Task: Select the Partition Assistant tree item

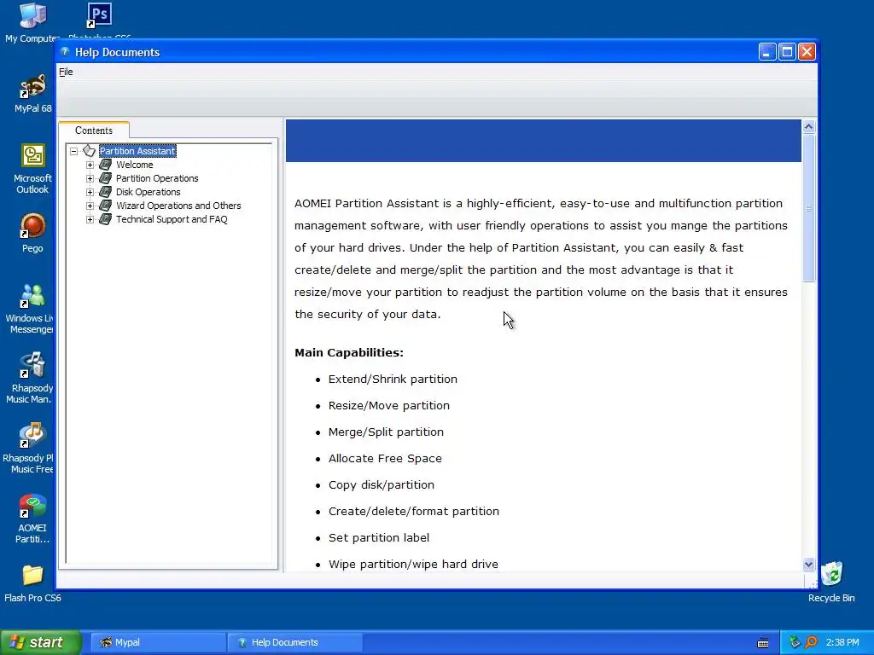Action: (x=137, y=151)
